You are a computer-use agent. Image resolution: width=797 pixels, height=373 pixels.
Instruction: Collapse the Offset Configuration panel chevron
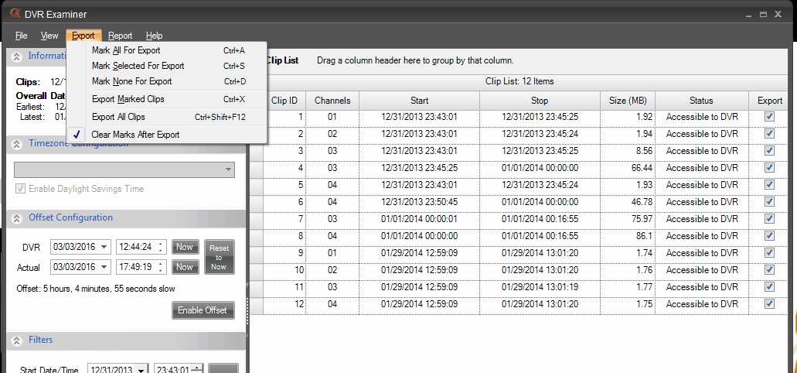coord(17,218)
